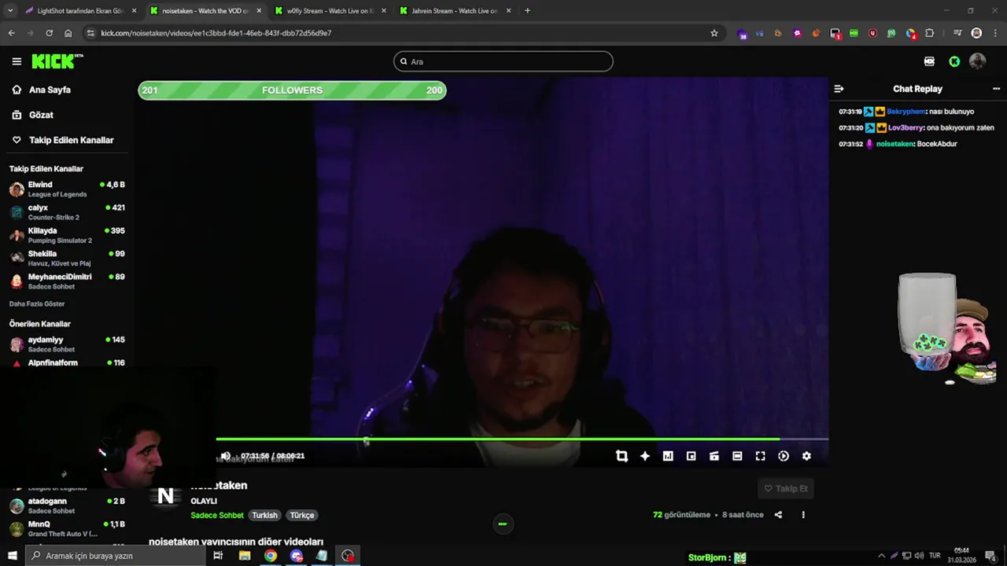Open the ticket icon in Kick header
Viewport: 1007px width, 566px height.
coord(929,61)
